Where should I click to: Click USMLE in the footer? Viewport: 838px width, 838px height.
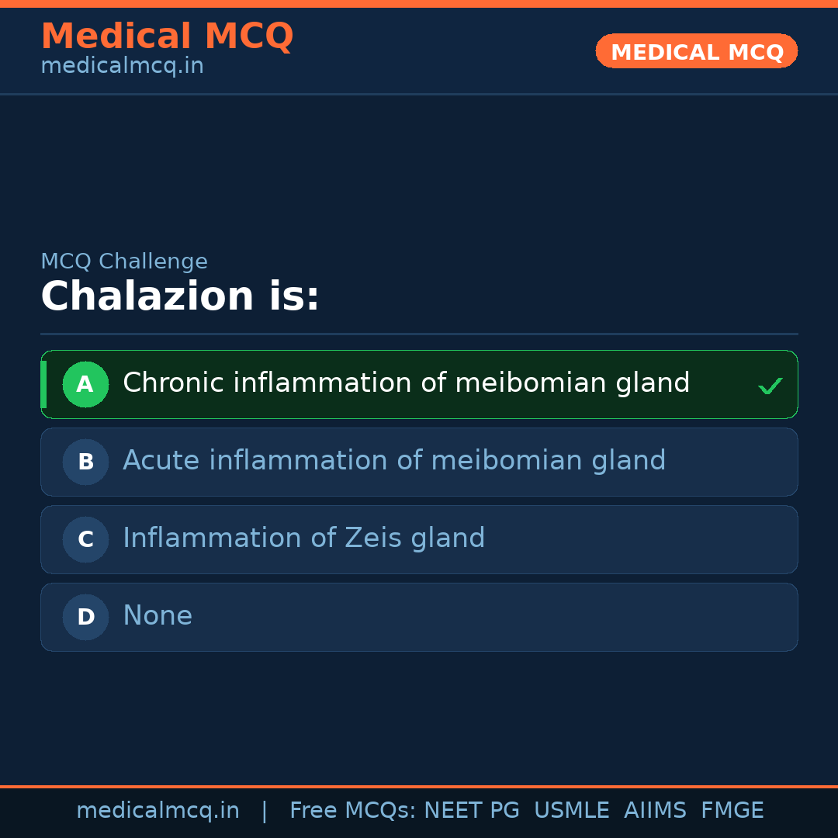point(571,811)
